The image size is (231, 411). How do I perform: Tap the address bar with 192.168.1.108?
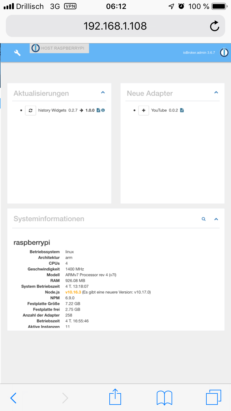click(x=115, y=26)
